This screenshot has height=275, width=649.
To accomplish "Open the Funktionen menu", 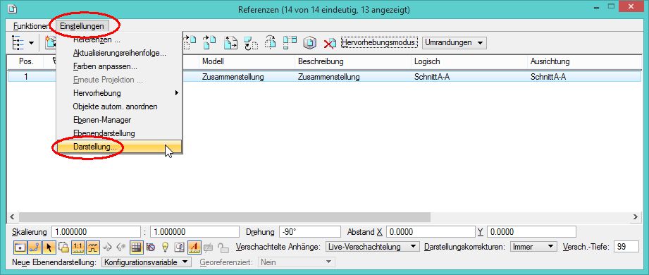I will 30,26.
